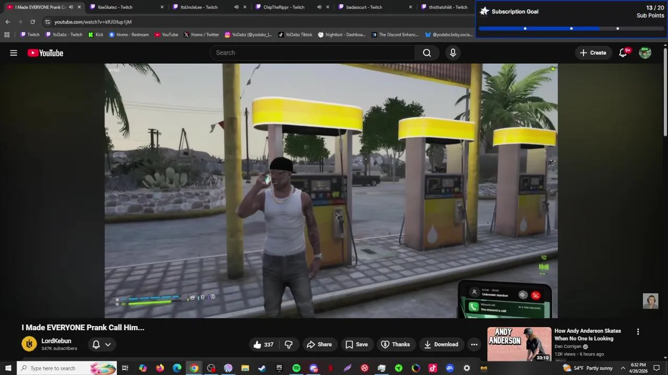668x375 pixels.
Task: Start voice search with the microphone
Action: point(453,53)
